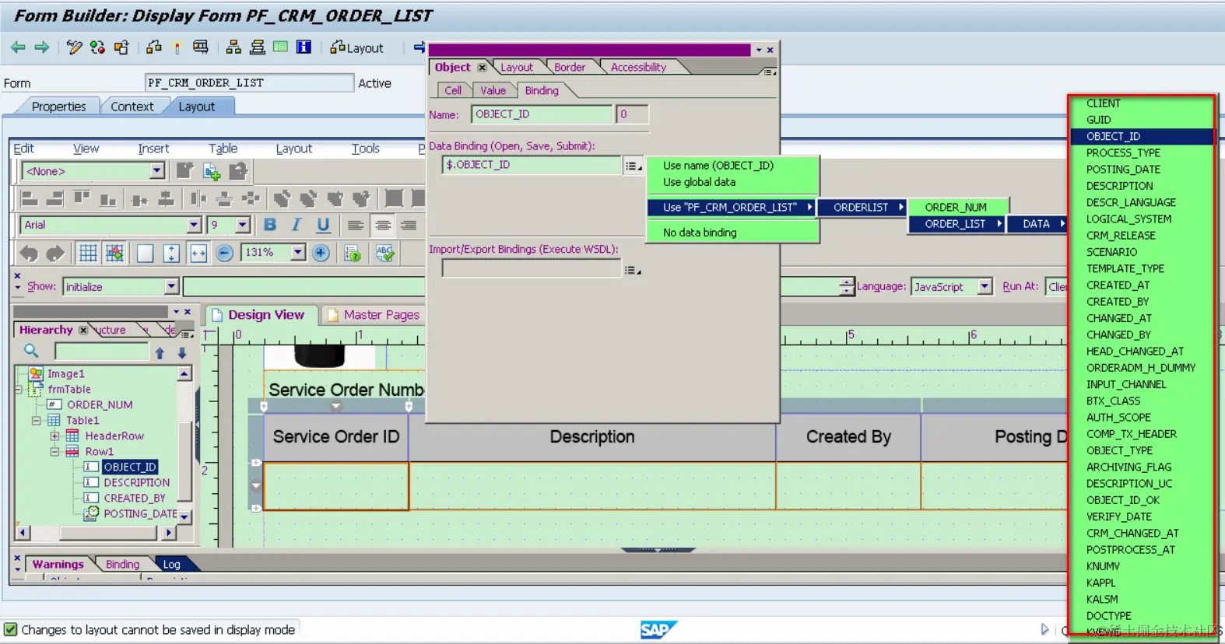Click the Zoom Out minus icon

coord(224,253)
